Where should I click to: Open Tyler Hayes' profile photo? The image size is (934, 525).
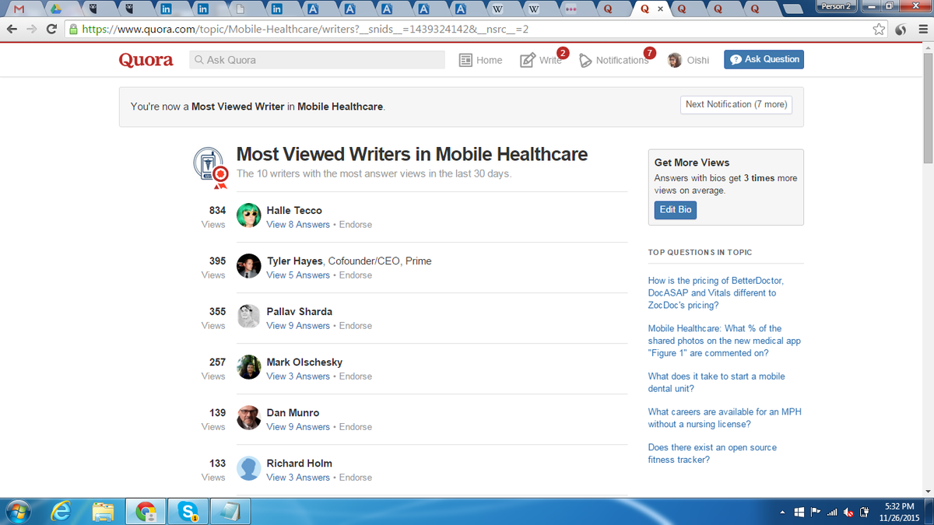pyautogui.click(x=248, y=266)
